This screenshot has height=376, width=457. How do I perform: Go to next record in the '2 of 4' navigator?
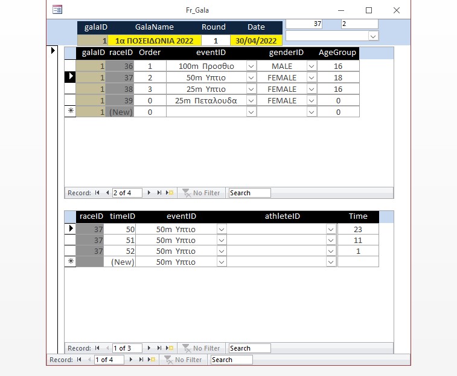[149, 193]
